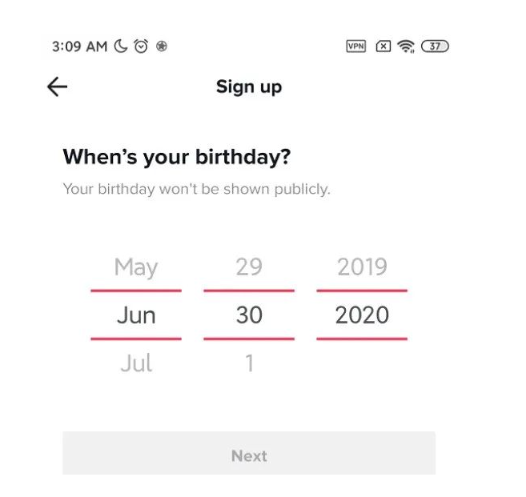Tap the back arrow icon
The image size is (526, 497).
(57, 87)
